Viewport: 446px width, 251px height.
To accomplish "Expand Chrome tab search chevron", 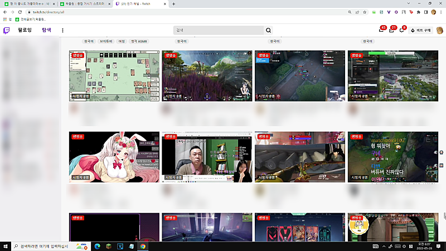I will [409, 4].
